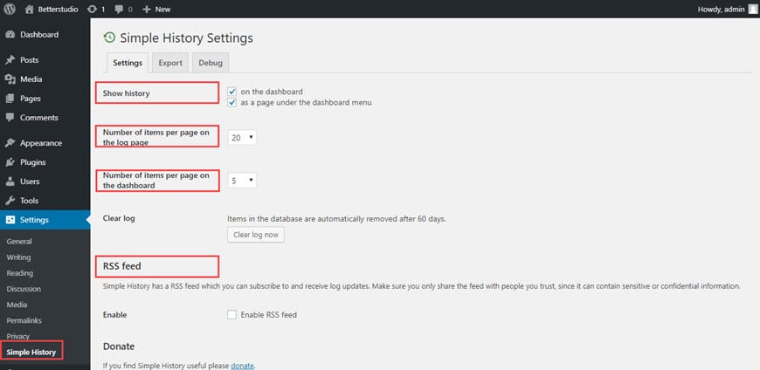The image size is (760, 370).
Task: Click the Posts pushpin icon
Action: point(10,60)
